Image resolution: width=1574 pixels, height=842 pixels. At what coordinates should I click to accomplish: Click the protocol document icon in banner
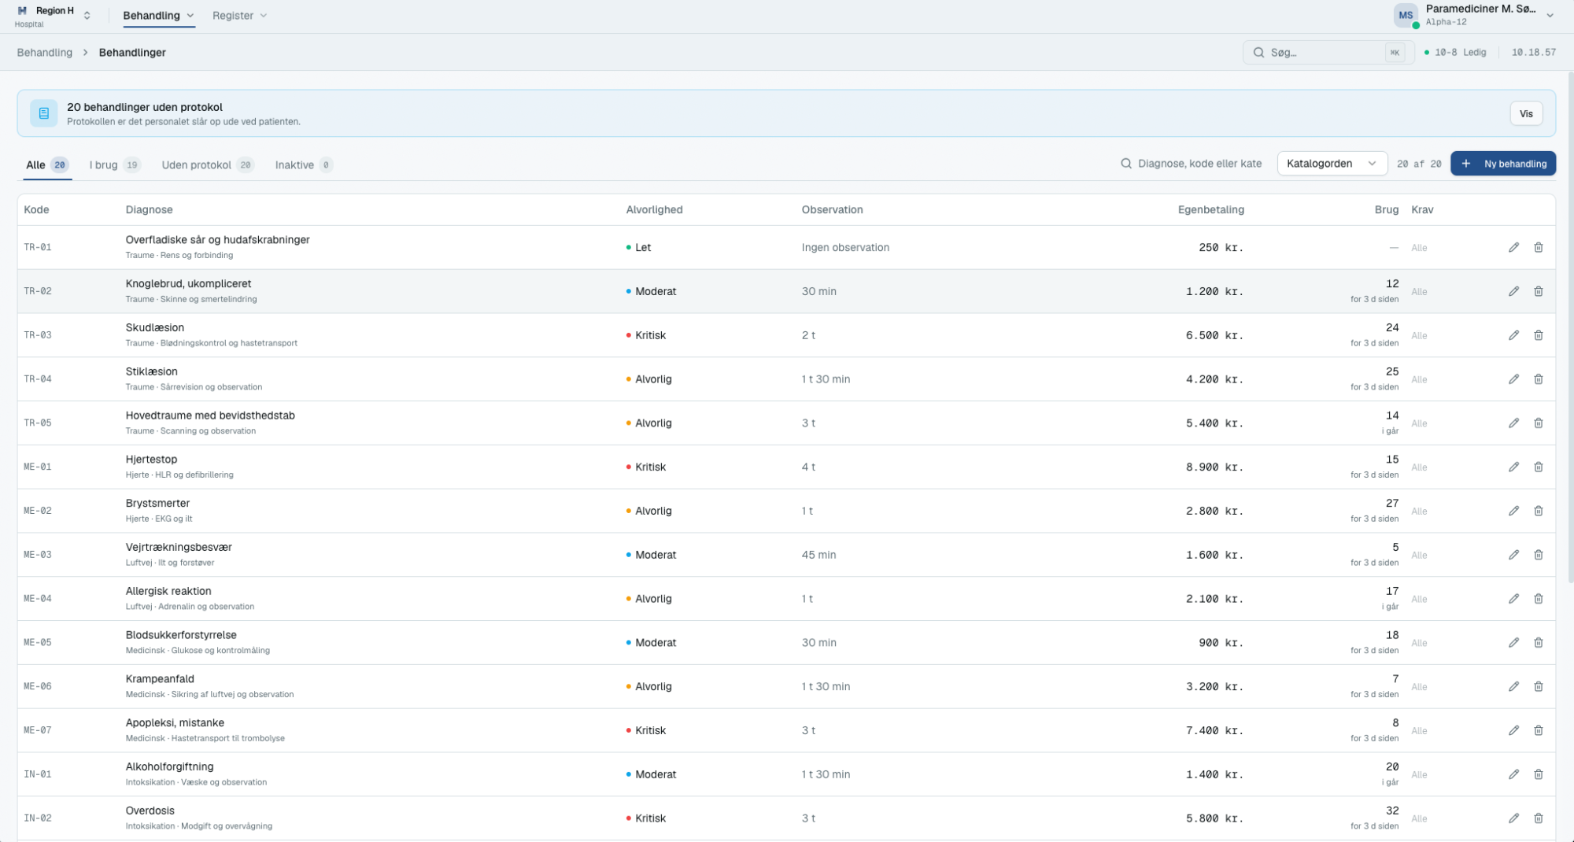click(44, 113)
